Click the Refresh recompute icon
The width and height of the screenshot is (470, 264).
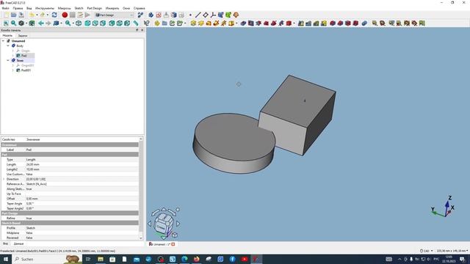(x=54, y=15)
